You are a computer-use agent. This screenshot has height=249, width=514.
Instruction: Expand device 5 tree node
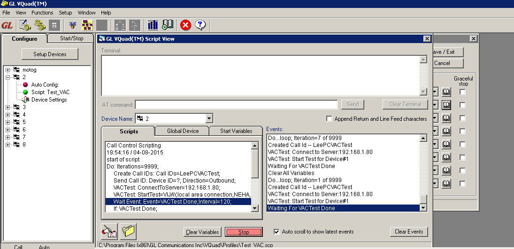pyautogui.click(x=8, y=122)
